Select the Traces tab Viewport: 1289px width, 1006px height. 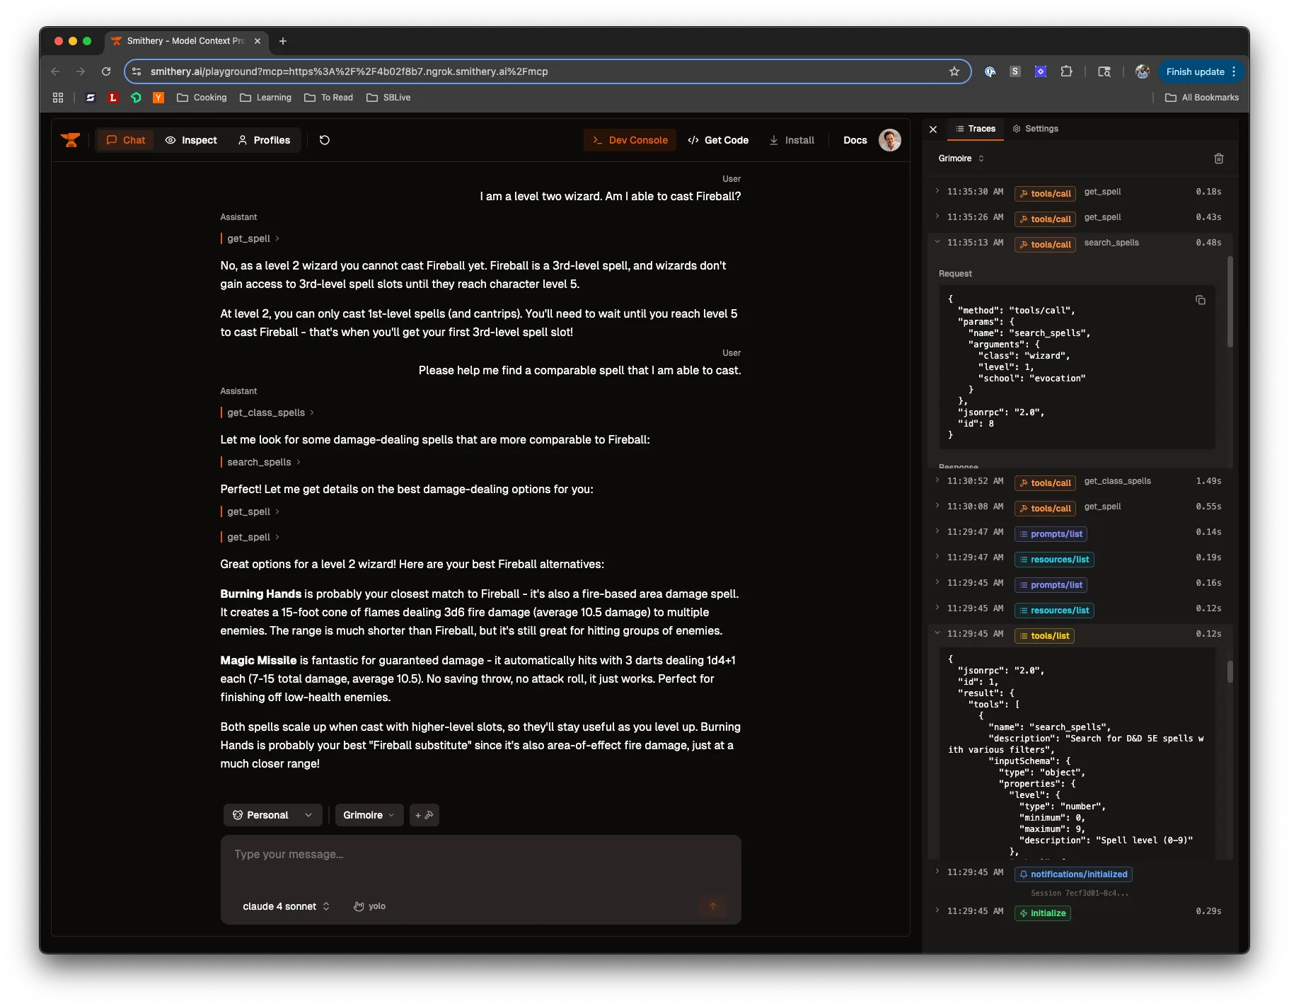click(x=975, y=129)
